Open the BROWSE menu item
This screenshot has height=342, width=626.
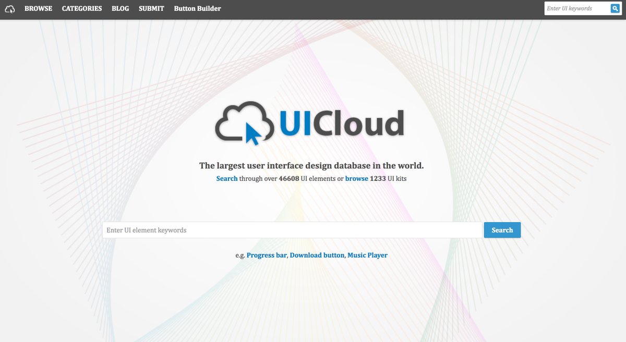coord(38,9)
